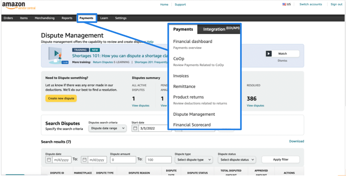
Task: Open the Items menu
Action: 24,18
